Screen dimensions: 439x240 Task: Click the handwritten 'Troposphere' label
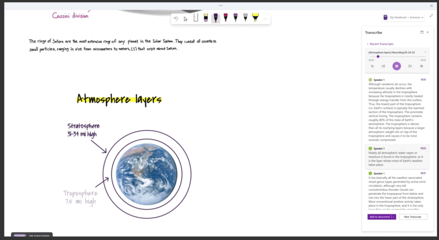tap(80, 193)
